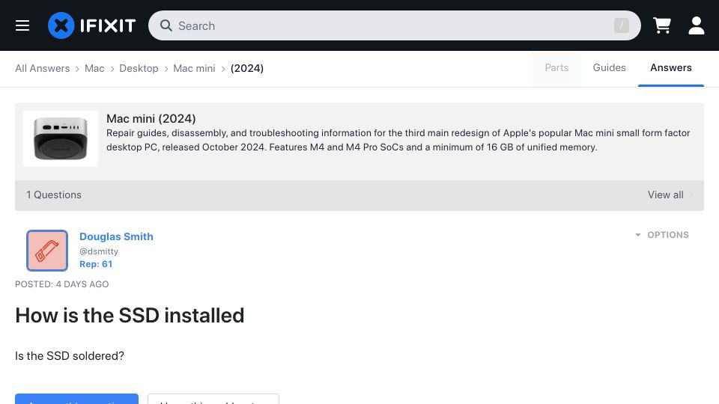Select the Answers tab
This screenshot has width=719, height=404.
[671, 68]
